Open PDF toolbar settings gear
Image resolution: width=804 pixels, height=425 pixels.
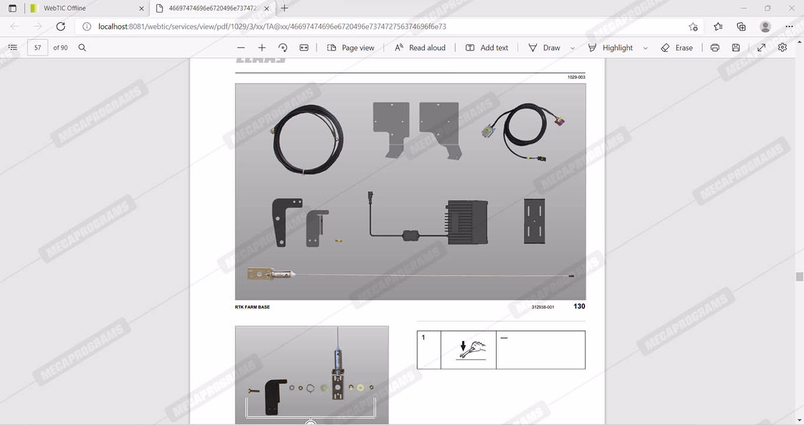point(782,48)
